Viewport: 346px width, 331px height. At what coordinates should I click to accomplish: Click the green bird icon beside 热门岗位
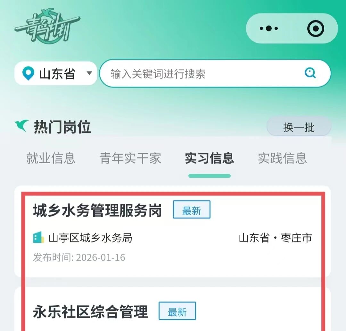tap(22, 125)
